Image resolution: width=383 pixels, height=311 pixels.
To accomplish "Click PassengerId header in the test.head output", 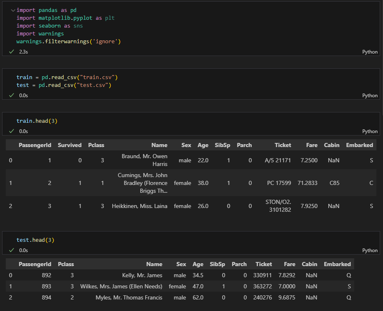I will click(x=35, y=264).
